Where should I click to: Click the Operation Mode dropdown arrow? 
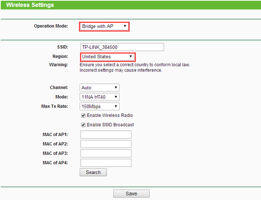click(x=125, y=26)
